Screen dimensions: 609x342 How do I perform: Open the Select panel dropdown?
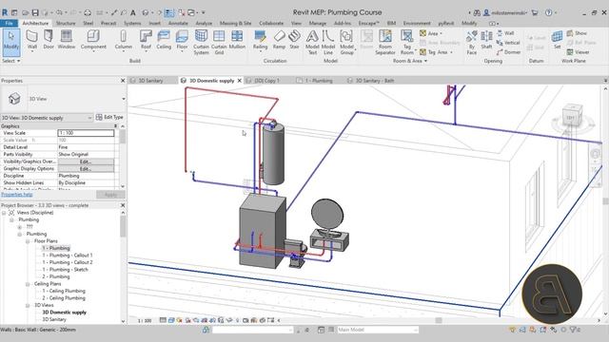(x=10, y=61)
